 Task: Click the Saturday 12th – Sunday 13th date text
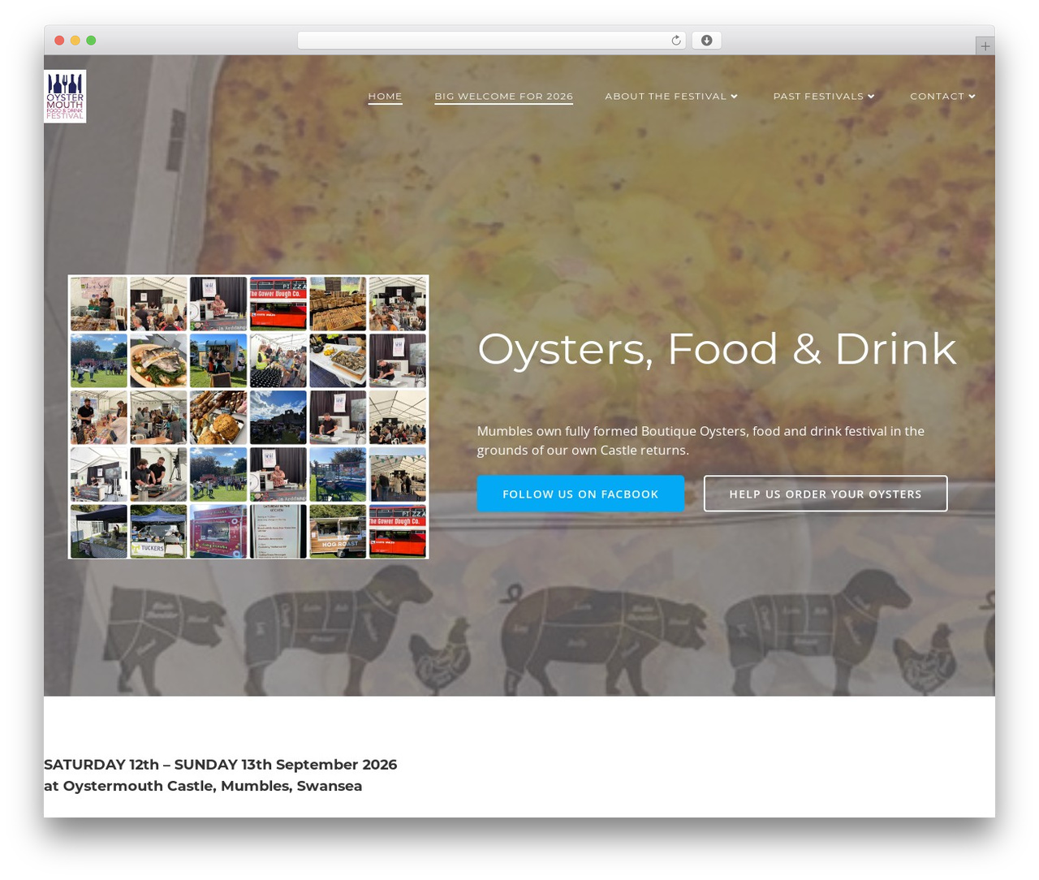tap(221, 765)
